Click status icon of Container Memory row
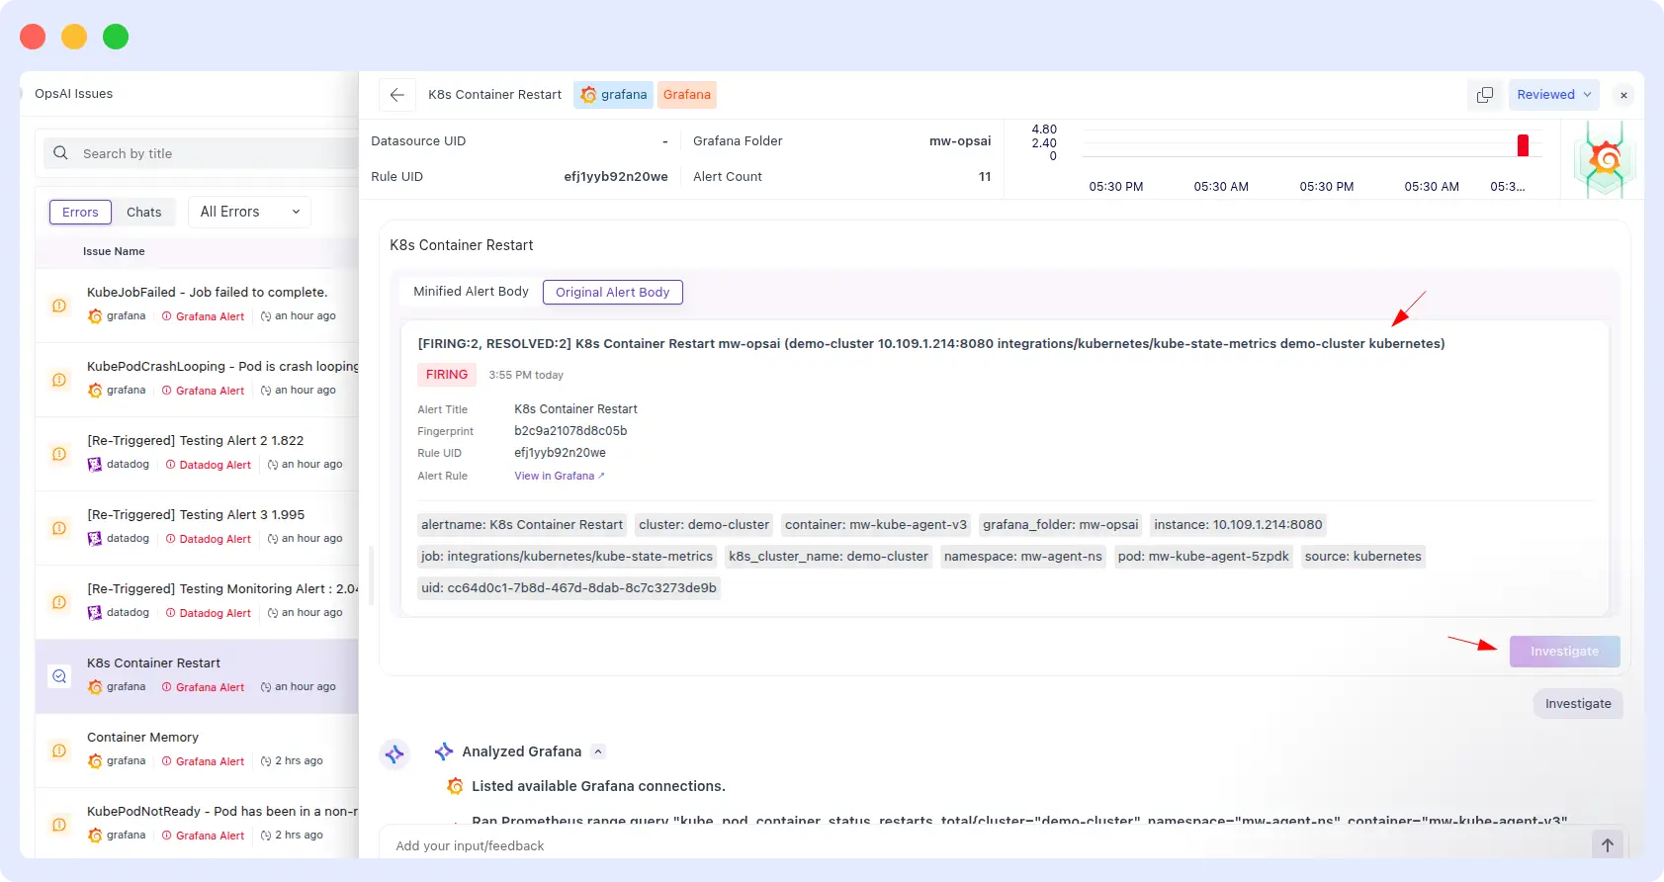This screenshot has height=882, width=1664. tap(59, 750)
